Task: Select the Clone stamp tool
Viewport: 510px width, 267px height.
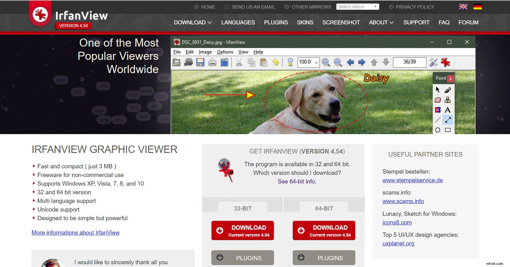Action: [448, 100]
